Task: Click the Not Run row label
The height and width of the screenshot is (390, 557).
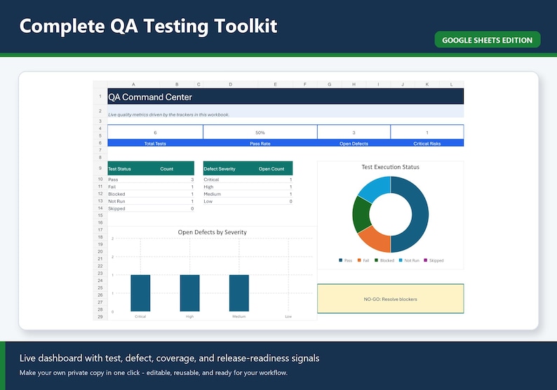Action: [116, 201]
